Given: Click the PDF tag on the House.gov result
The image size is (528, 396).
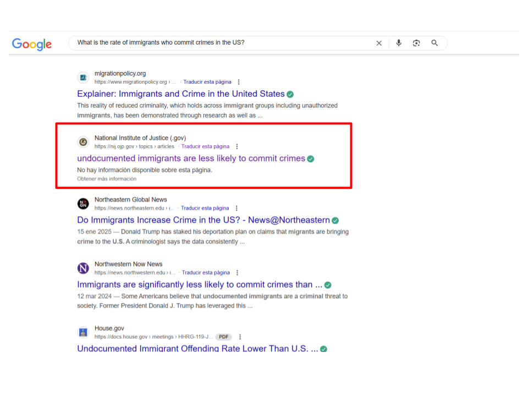Looking at the screenshot, I should [x=224, y=337].
